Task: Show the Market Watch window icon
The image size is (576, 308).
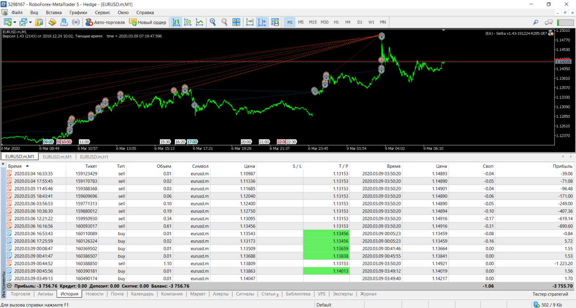Action: pos(53,22)
